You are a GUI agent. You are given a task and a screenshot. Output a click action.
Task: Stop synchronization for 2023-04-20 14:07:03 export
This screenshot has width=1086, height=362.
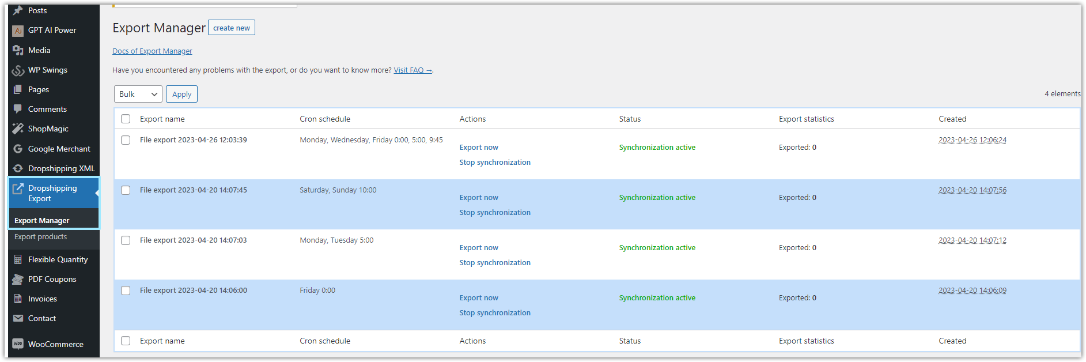pos(495,263)
